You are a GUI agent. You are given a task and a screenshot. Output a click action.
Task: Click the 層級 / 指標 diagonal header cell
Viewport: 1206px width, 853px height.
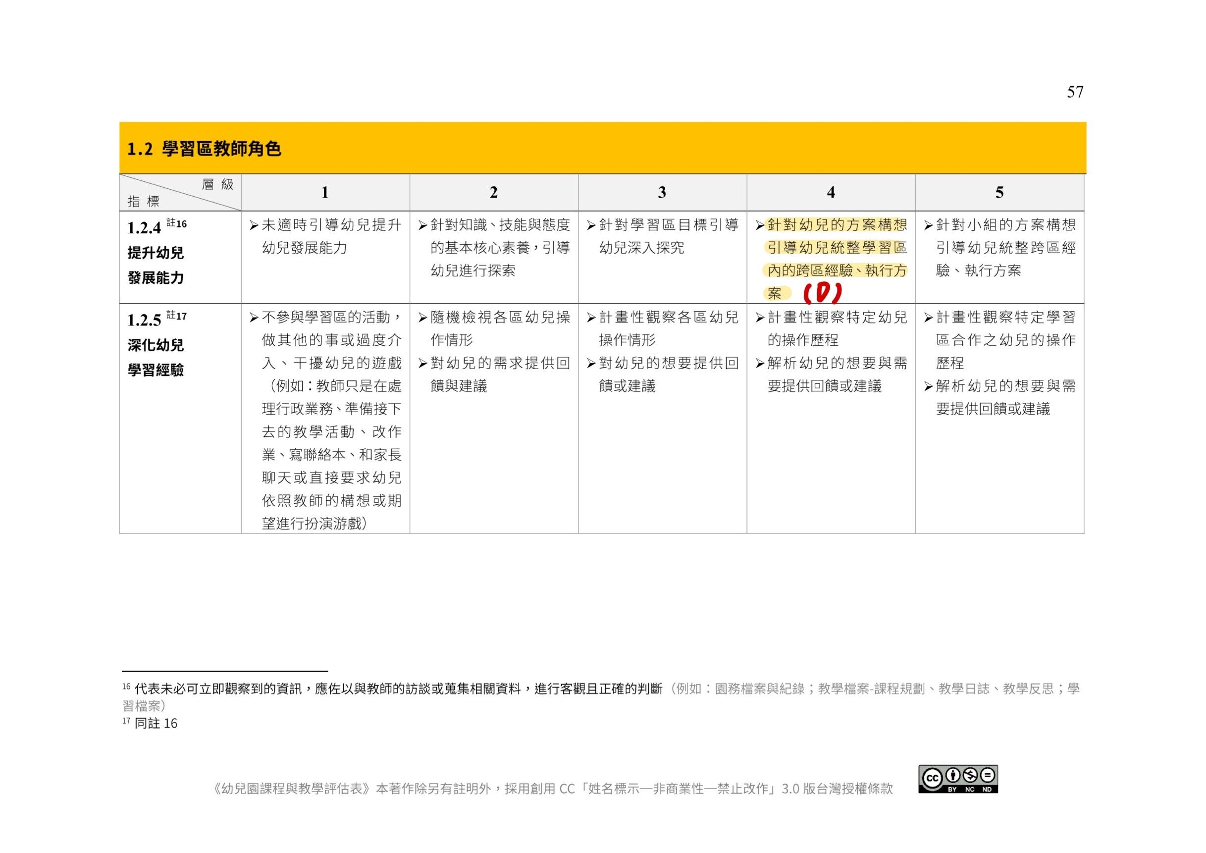(180, 193)
